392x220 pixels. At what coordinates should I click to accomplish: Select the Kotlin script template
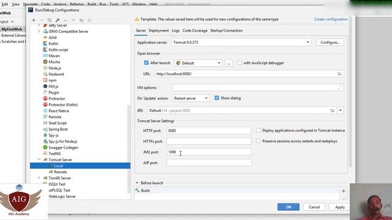click(x=58, y=50)
